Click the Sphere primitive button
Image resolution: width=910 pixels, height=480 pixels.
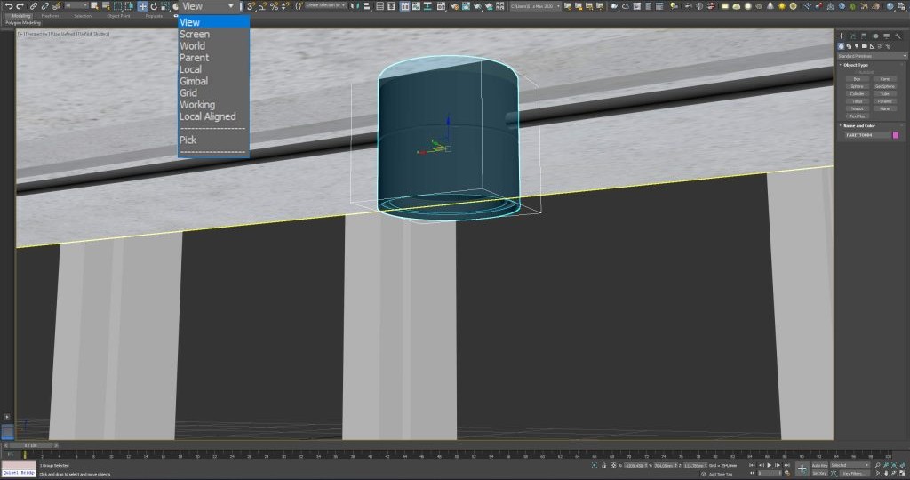(858, 86)
